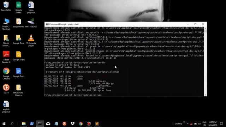Image resolution: width=226 pixels, height=127 pixels.
Task: Click the 'Volume Serial Number' line
Action: (68, 67)
